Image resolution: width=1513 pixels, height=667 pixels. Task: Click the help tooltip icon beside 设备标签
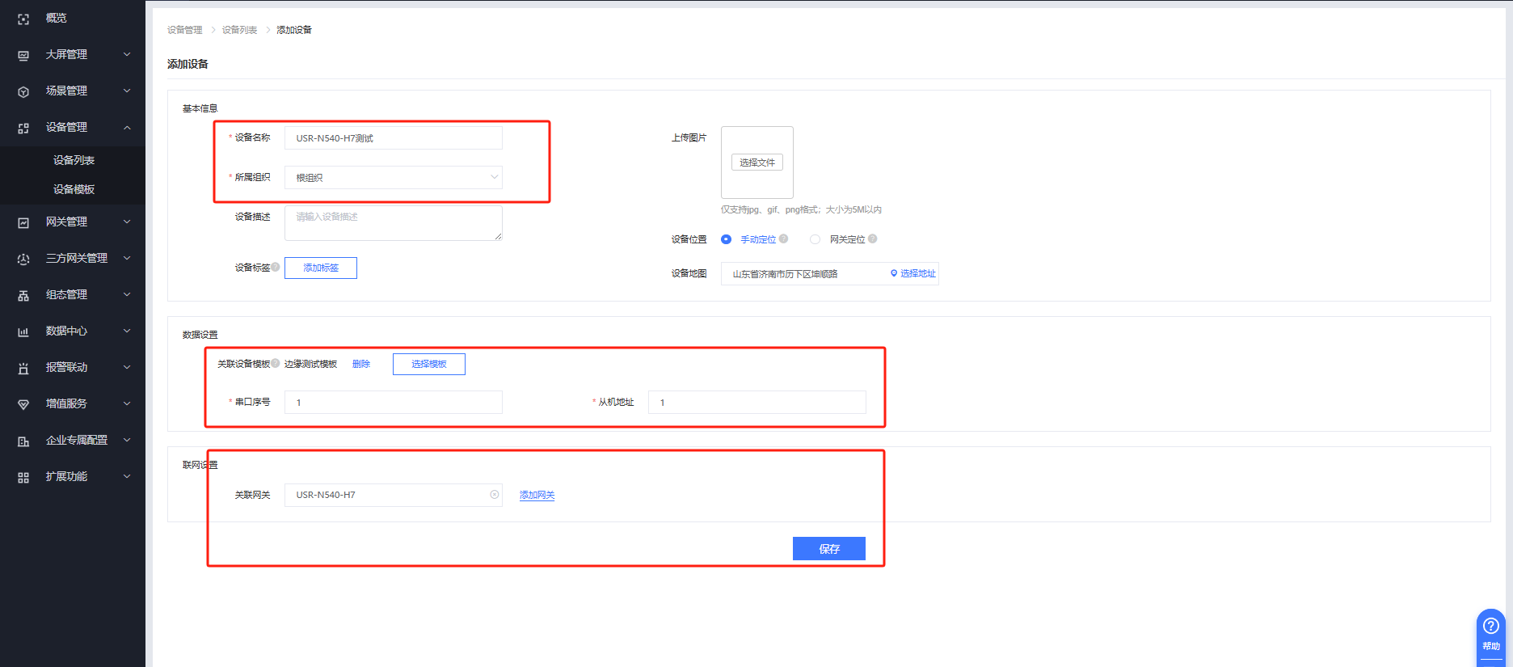click(x=276, y=268)
